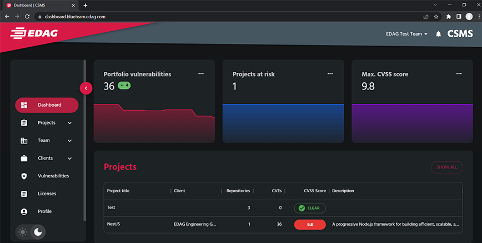
Task: Click the Portfolio vulnerabilities red chart
Action: [x=154, y=123]
